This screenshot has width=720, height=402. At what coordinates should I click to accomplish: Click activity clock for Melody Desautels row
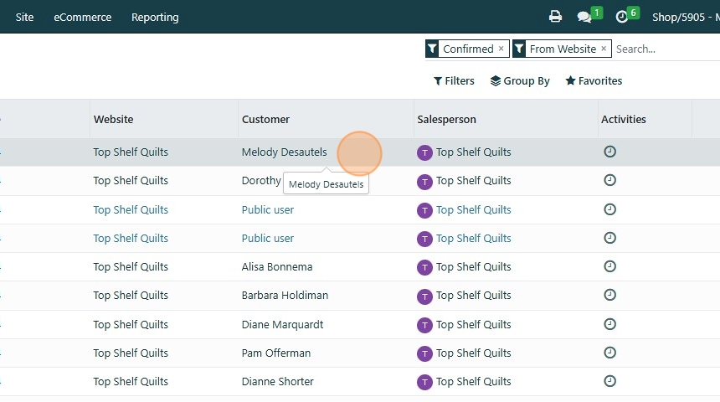[610, 152]
